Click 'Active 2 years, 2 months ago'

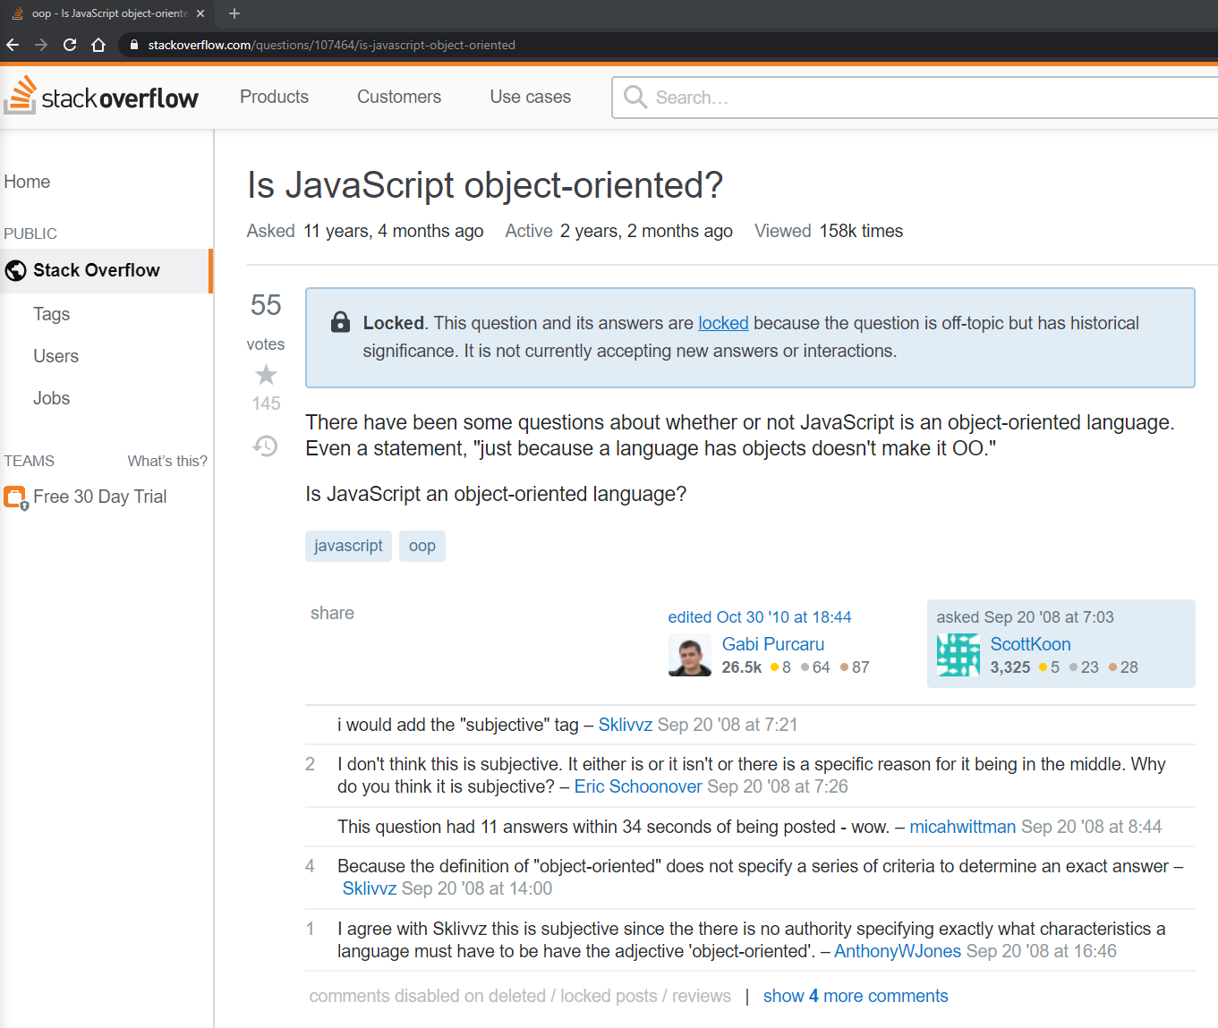(x=619, y=231)
